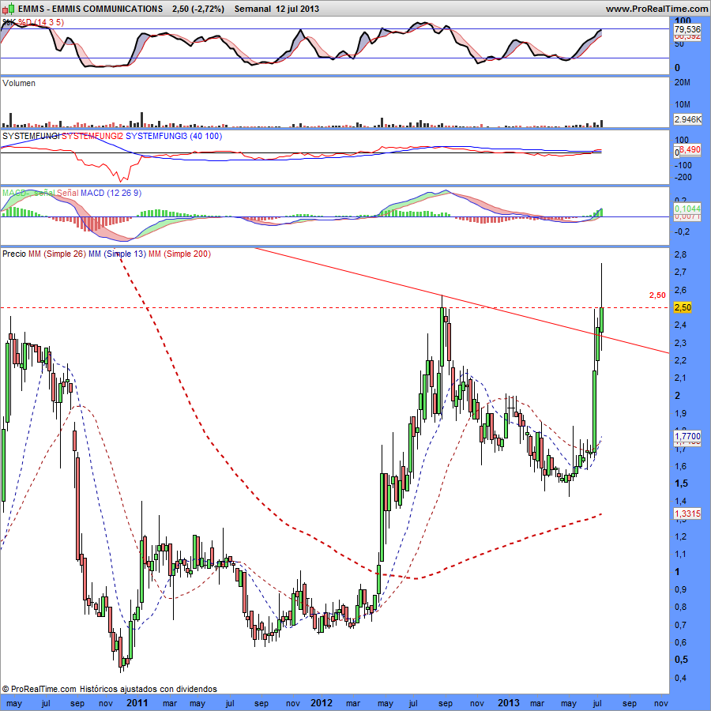Select the 2.946K volume value tag
This screenshot has width=711, height=711.
tap(687, 119)
